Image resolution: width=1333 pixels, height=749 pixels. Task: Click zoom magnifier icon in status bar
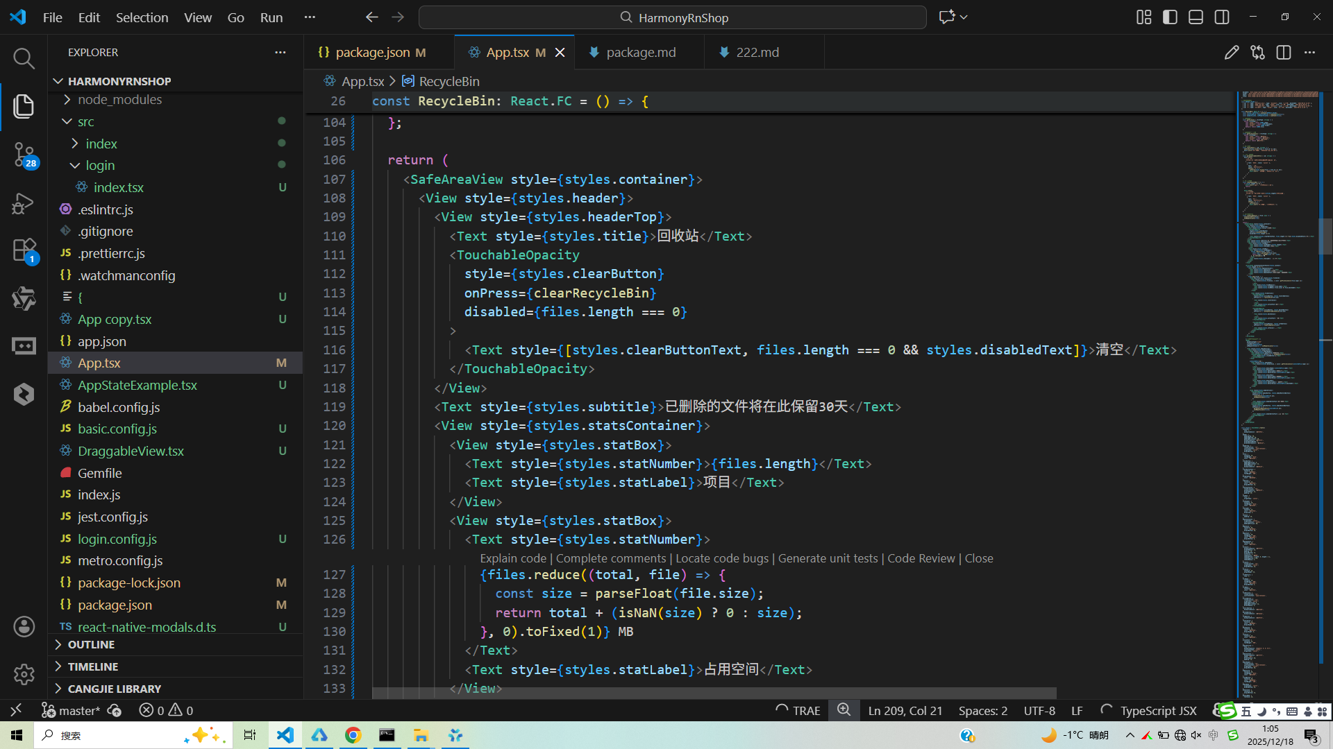click(x=844, y=710)
